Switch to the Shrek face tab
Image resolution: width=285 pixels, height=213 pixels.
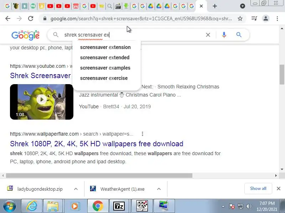(x=16, y=6)
